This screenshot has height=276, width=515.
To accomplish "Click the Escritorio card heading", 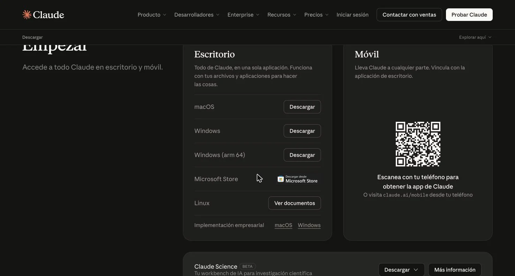I will (214, 54).
